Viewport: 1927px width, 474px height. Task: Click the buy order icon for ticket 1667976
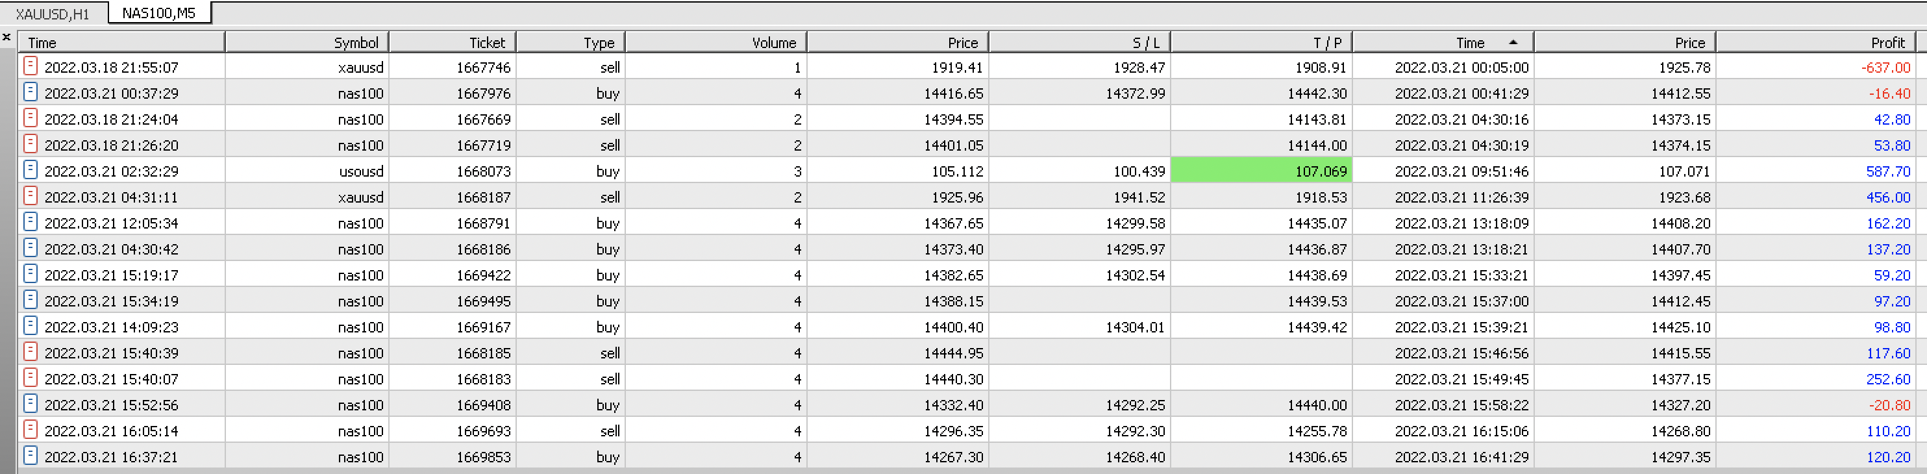point(31,93)
